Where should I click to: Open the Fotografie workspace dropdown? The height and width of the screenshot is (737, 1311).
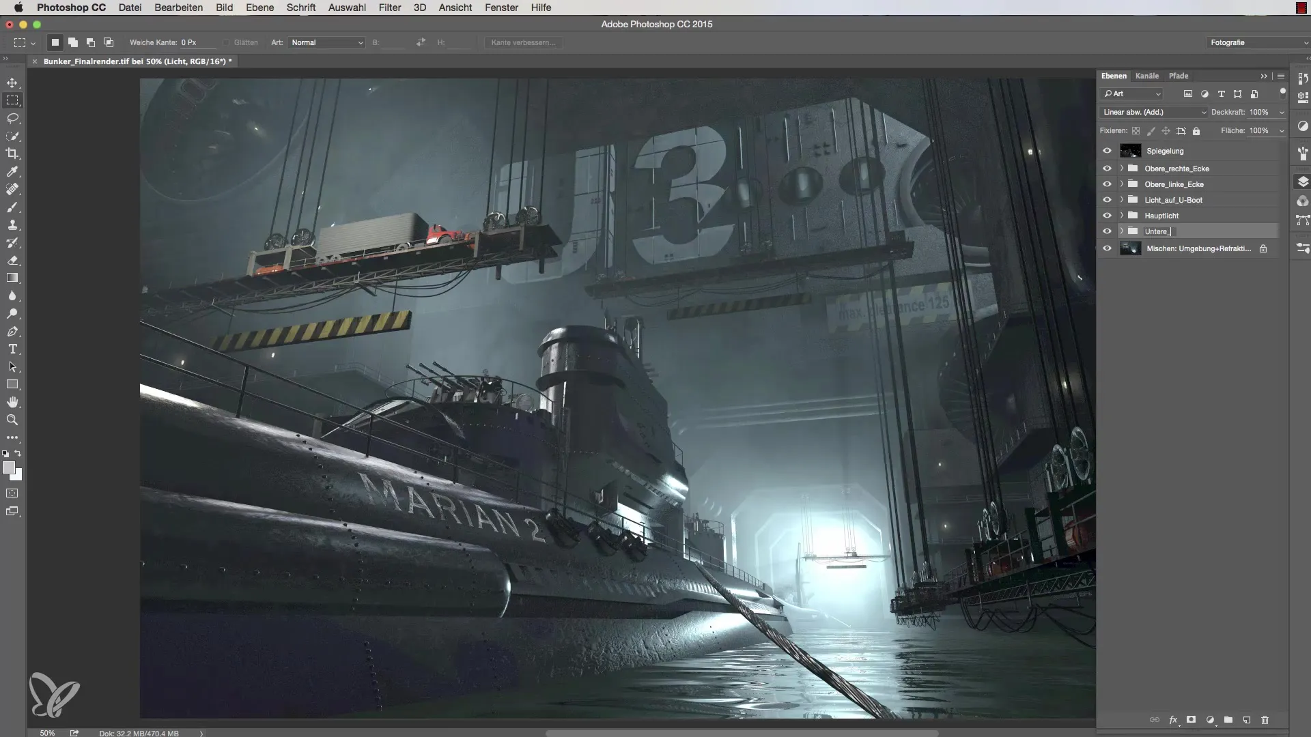1258,42
